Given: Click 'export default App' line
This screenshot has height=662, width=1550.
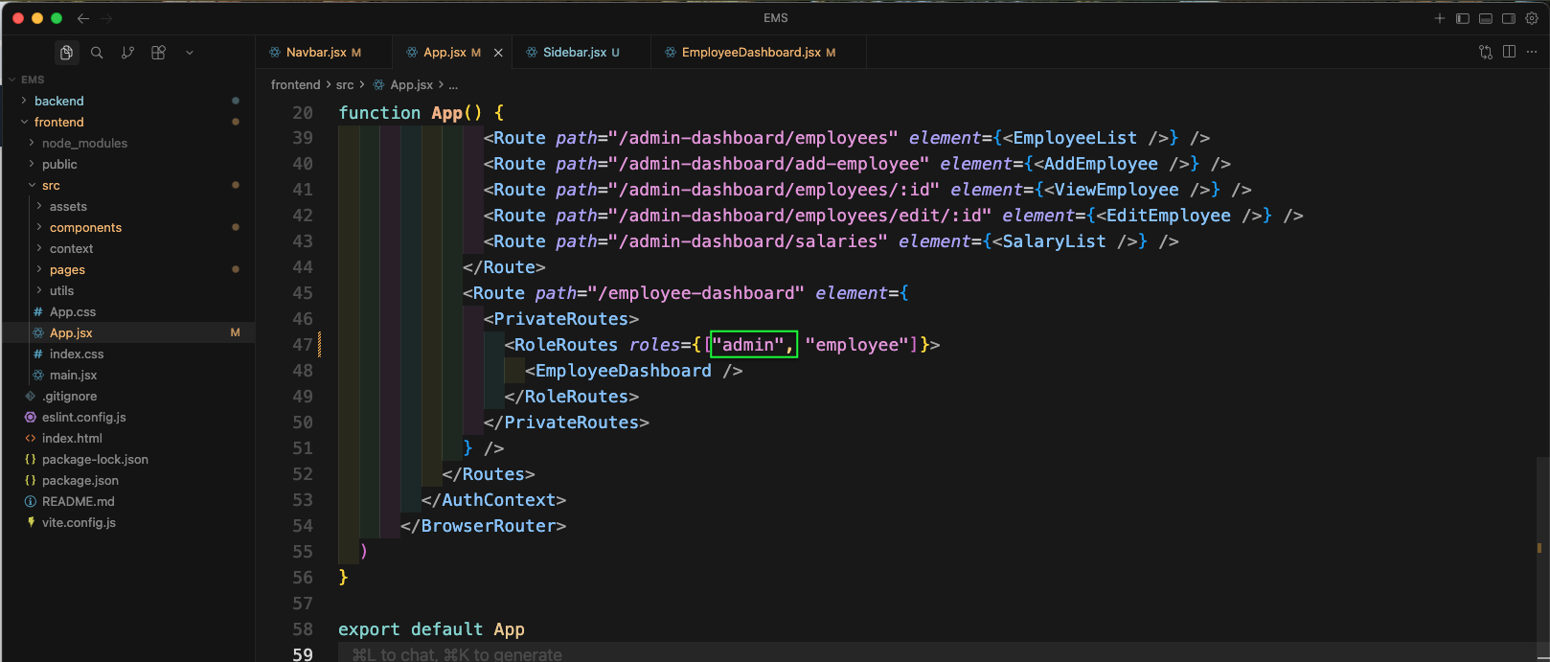Looking at the screenshot, I should (x=431, y=629).
